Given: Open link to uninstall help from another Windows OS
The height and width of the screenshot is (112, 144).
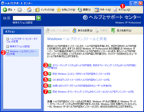Looking at the screenshot, I should 93,92.
